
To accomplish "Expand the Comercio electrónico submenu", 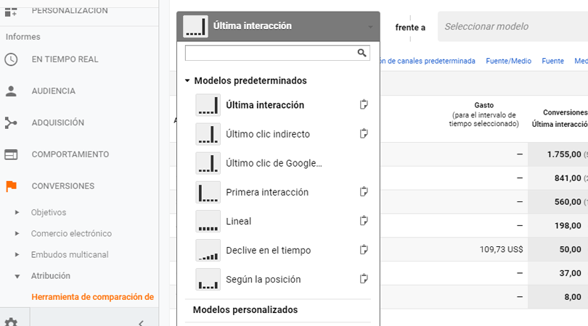I will coord(17,233).
